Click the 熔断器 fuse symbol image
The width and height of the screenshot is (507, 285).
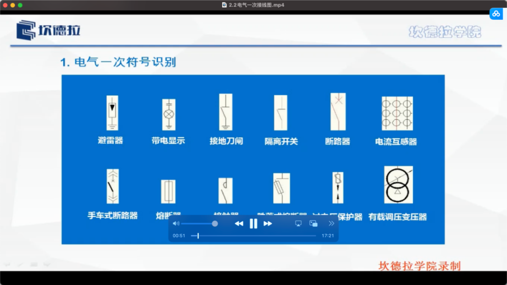168,191
